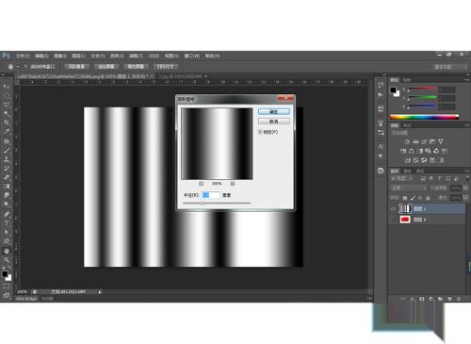Select the Crop tool
471x344 pixels.
click(x=7, y=123)
